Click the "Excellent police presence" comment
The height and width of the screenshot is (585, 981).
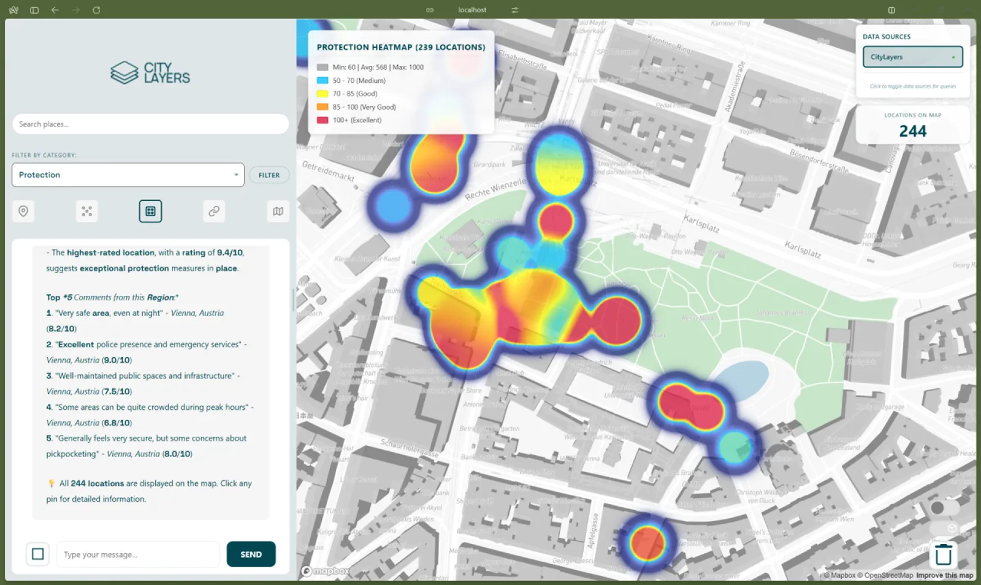[x=146, y=352]
